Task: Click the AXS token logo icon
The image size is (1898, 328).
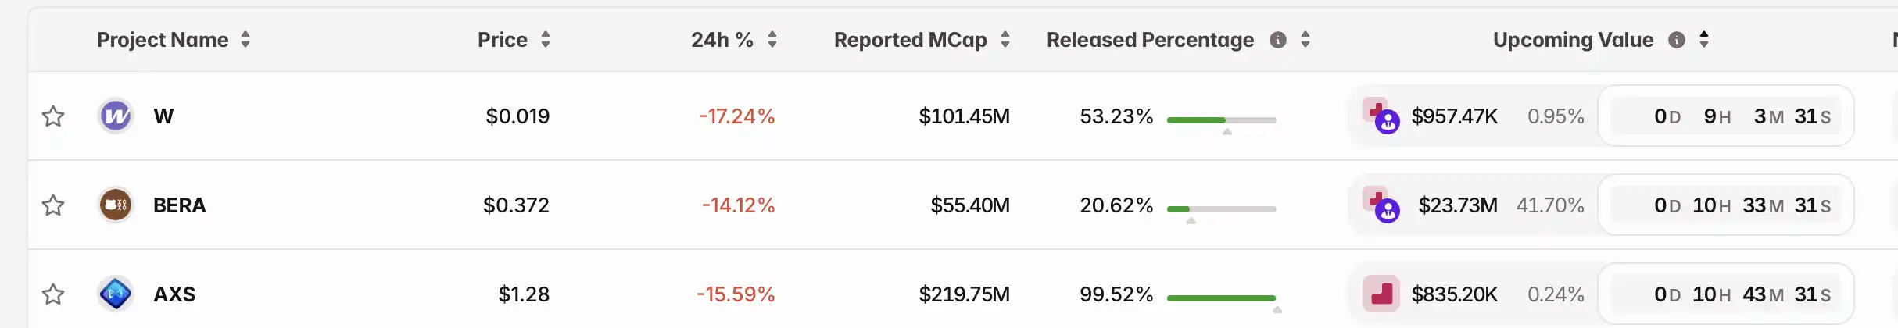Action: coord(116,294)
